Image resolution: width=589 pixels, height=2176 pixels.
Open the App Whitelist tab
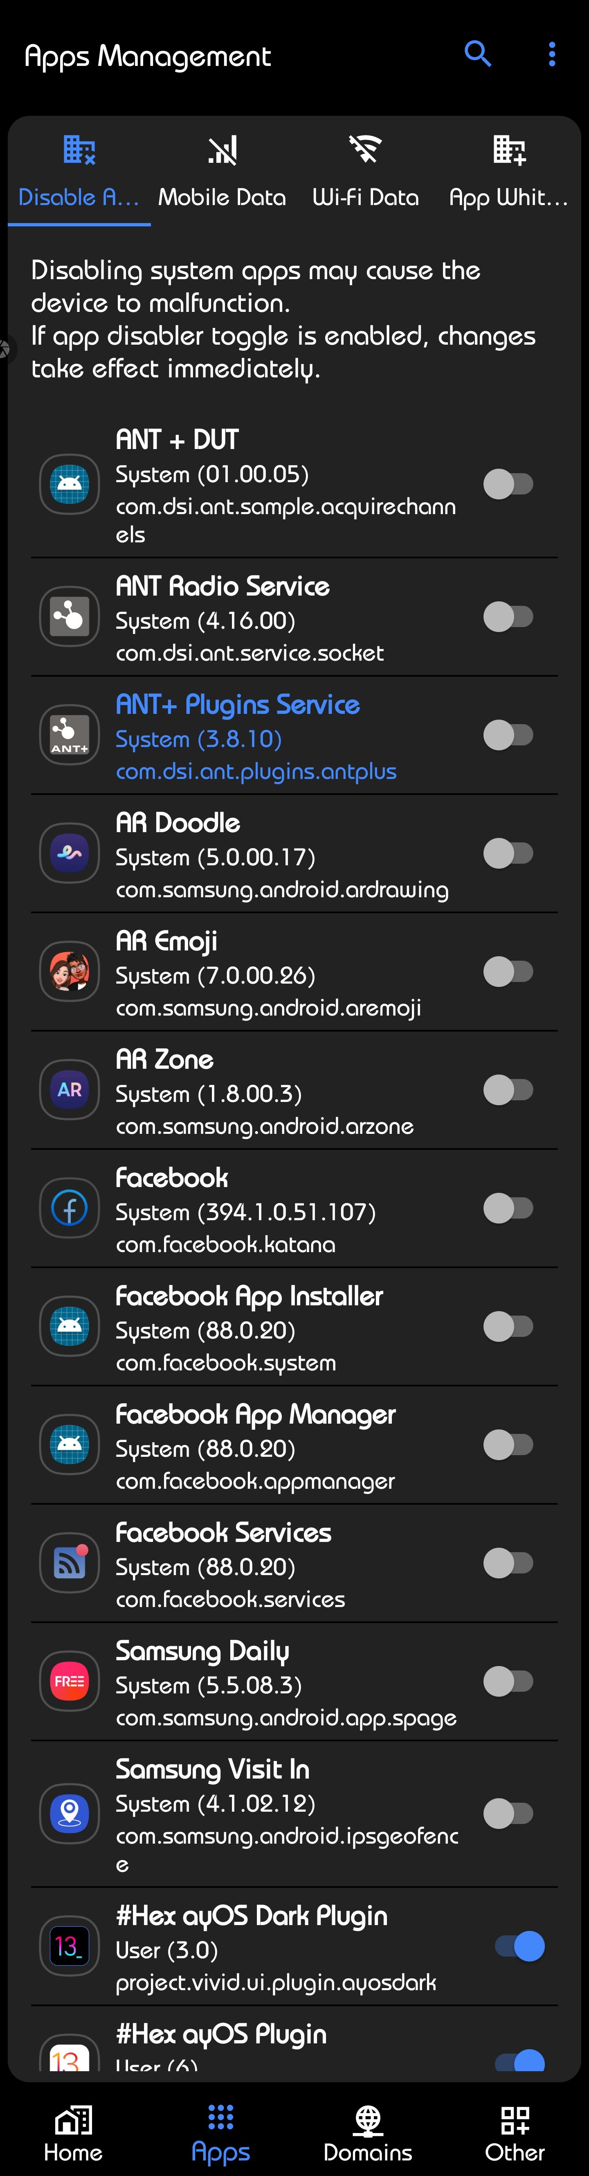coord(509,172)
